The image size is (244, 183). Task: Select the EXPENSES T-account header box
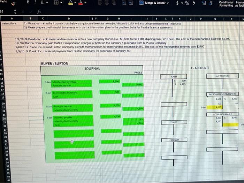174,140
